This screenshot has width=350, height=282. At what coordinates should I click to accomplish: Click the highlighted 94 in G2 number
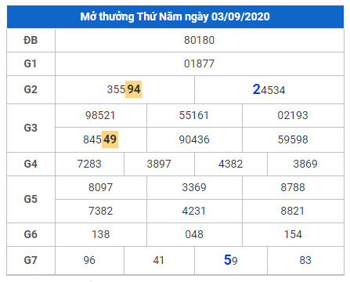tap(134, 89)
